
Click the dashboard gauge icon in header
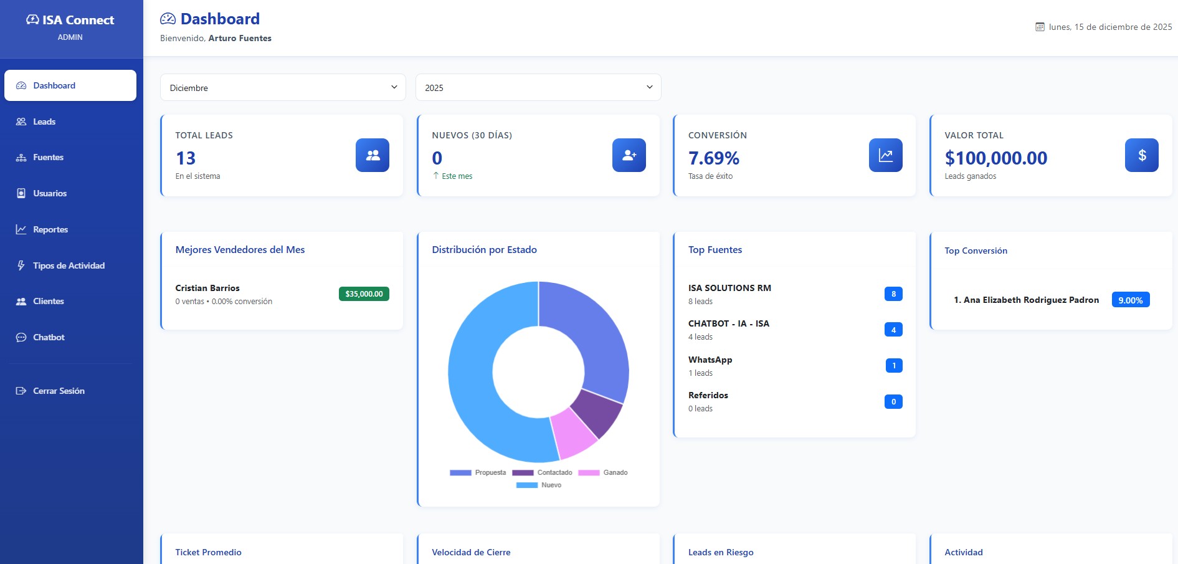click(x=168, y=19)
